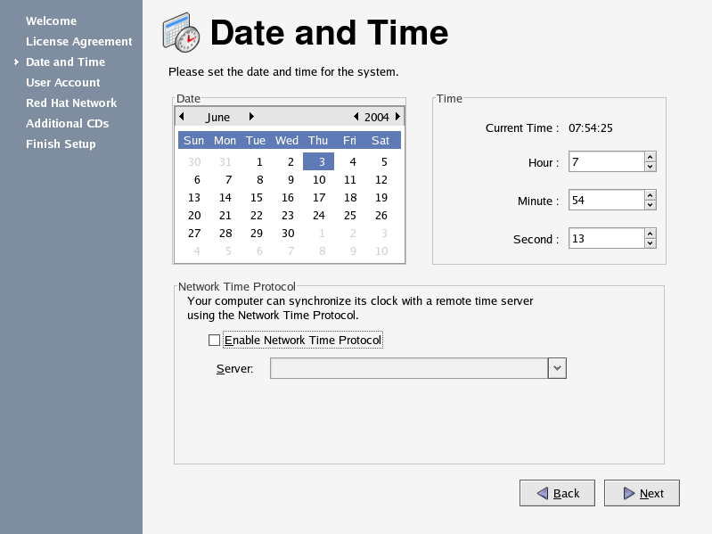Open the Server dropdown arrow

pyautogui.click(x=557, y=368)
